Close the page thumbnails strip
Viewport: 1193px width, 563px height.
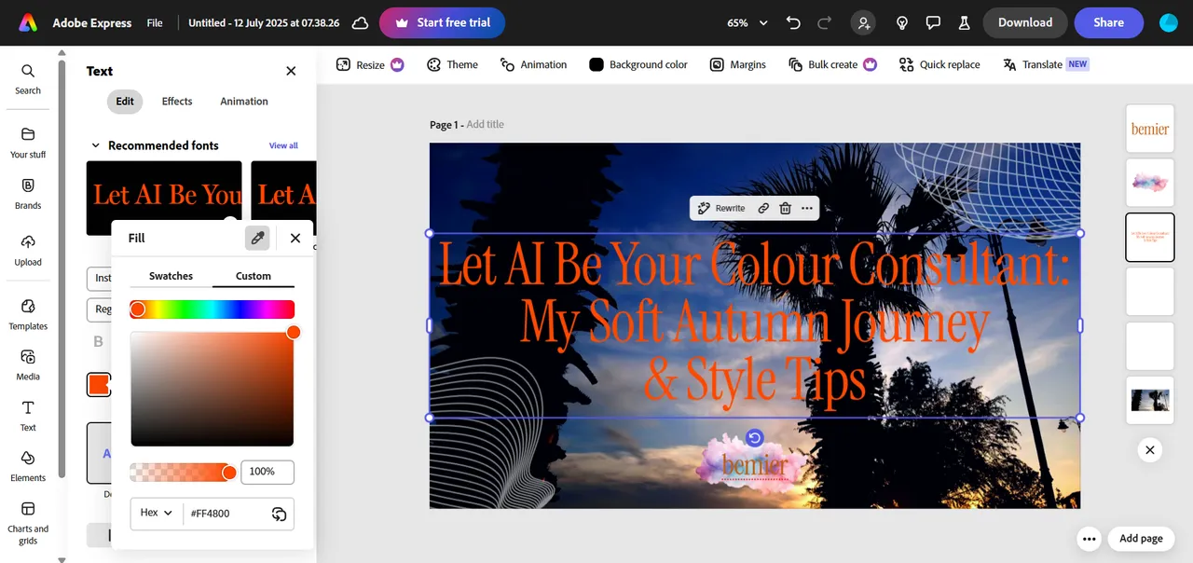(1150, 450)
